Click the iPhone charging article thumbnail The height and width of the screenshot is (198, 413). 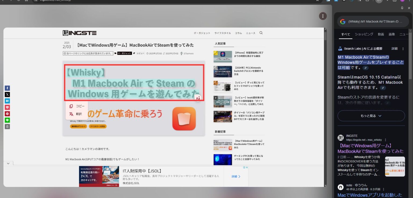pyautogui.click(x=223, y=57)
